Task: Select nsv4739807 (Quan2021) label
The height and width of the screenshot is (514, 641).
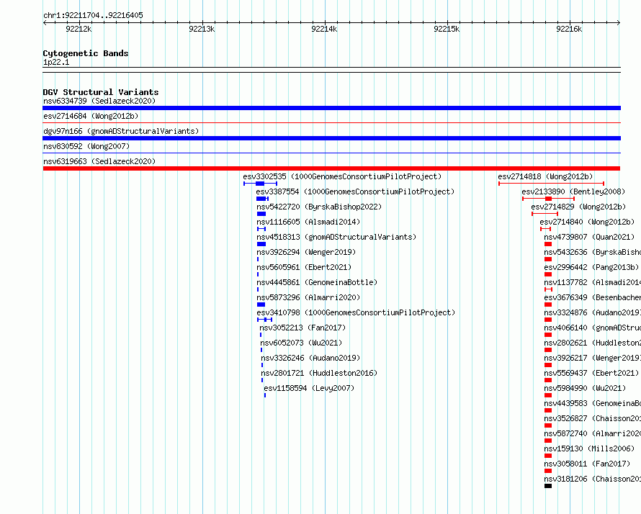Action: 589,237
